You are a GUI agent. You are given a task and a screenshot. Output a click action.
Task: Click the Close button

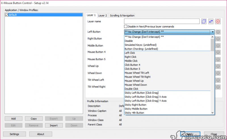pos(214,134)
